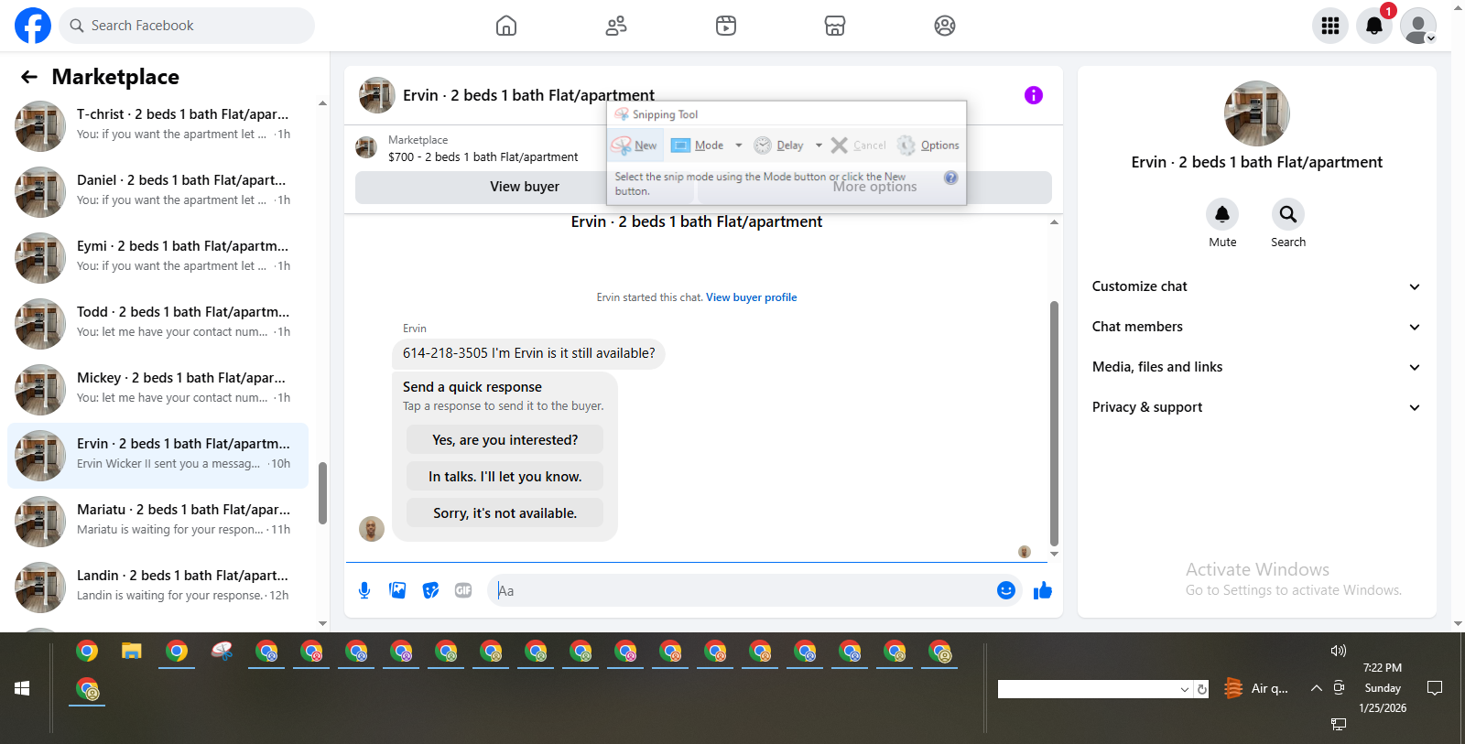Open the Marketplace storefront icon in top navigation
This screenshot has height=744, width=1465.
tap(835, 26)
